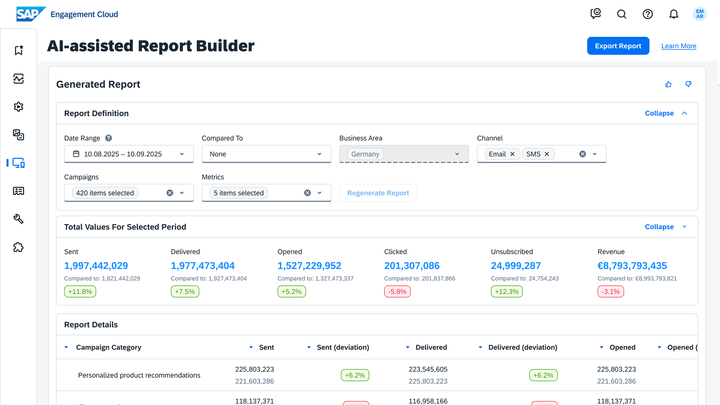Screen dimensions: 720x405
Task: Click the +7.5% Delivered deviation badge
Action: (x=185, y=291)
